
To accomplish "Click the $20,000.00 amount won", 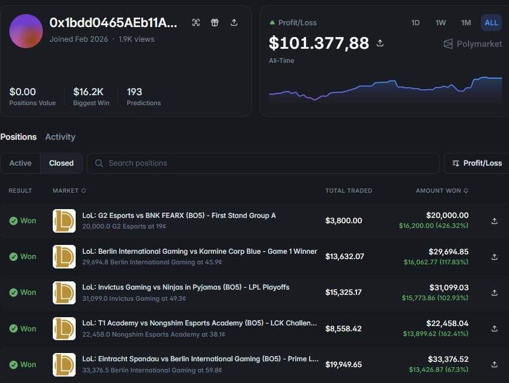I will click(x=447, y=215).
